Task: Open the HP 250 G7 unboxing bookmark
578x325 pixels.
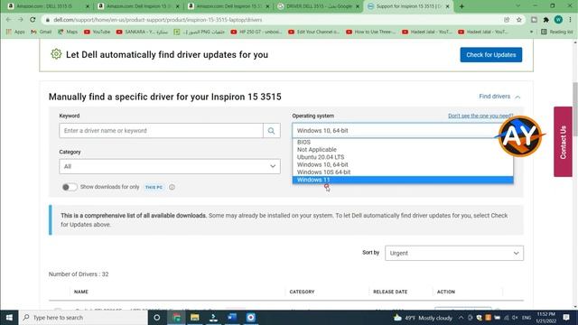Action: click(x=256, y=32)
